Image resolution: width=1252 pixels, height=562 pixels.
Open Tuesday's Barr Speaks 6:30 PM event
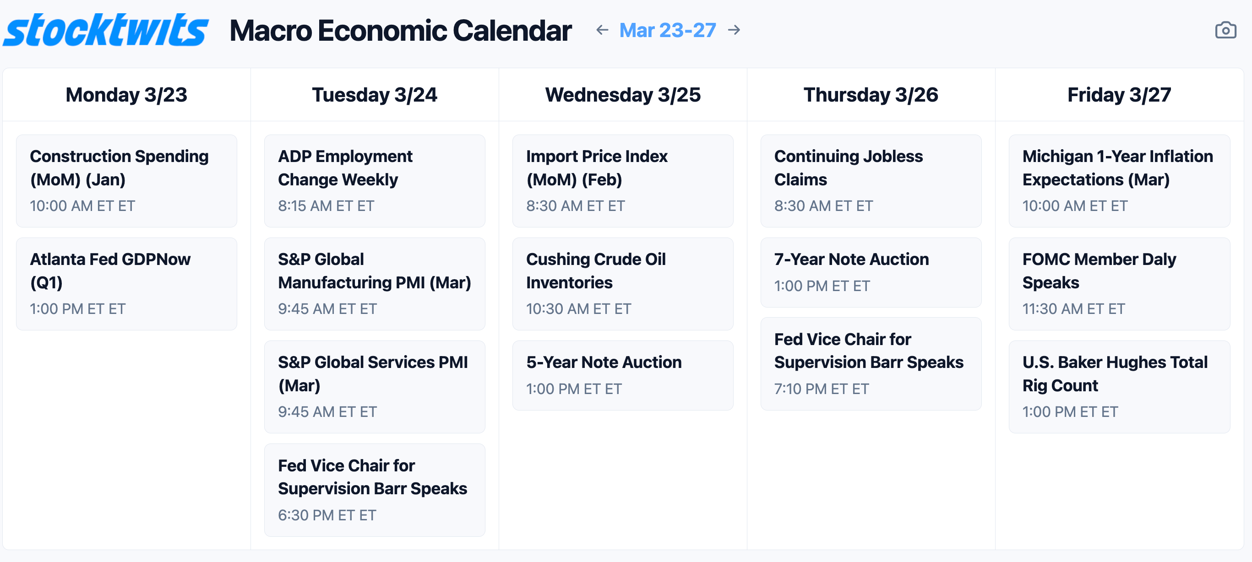coord(374,490)
